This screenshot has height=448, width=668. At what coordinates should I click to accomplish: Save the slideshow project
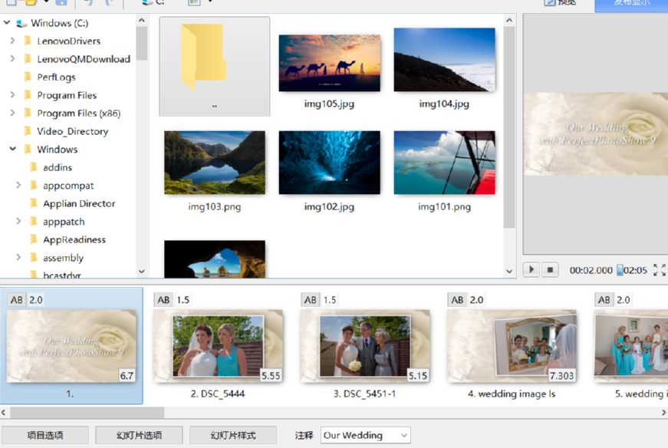click(x=61, y=4)
